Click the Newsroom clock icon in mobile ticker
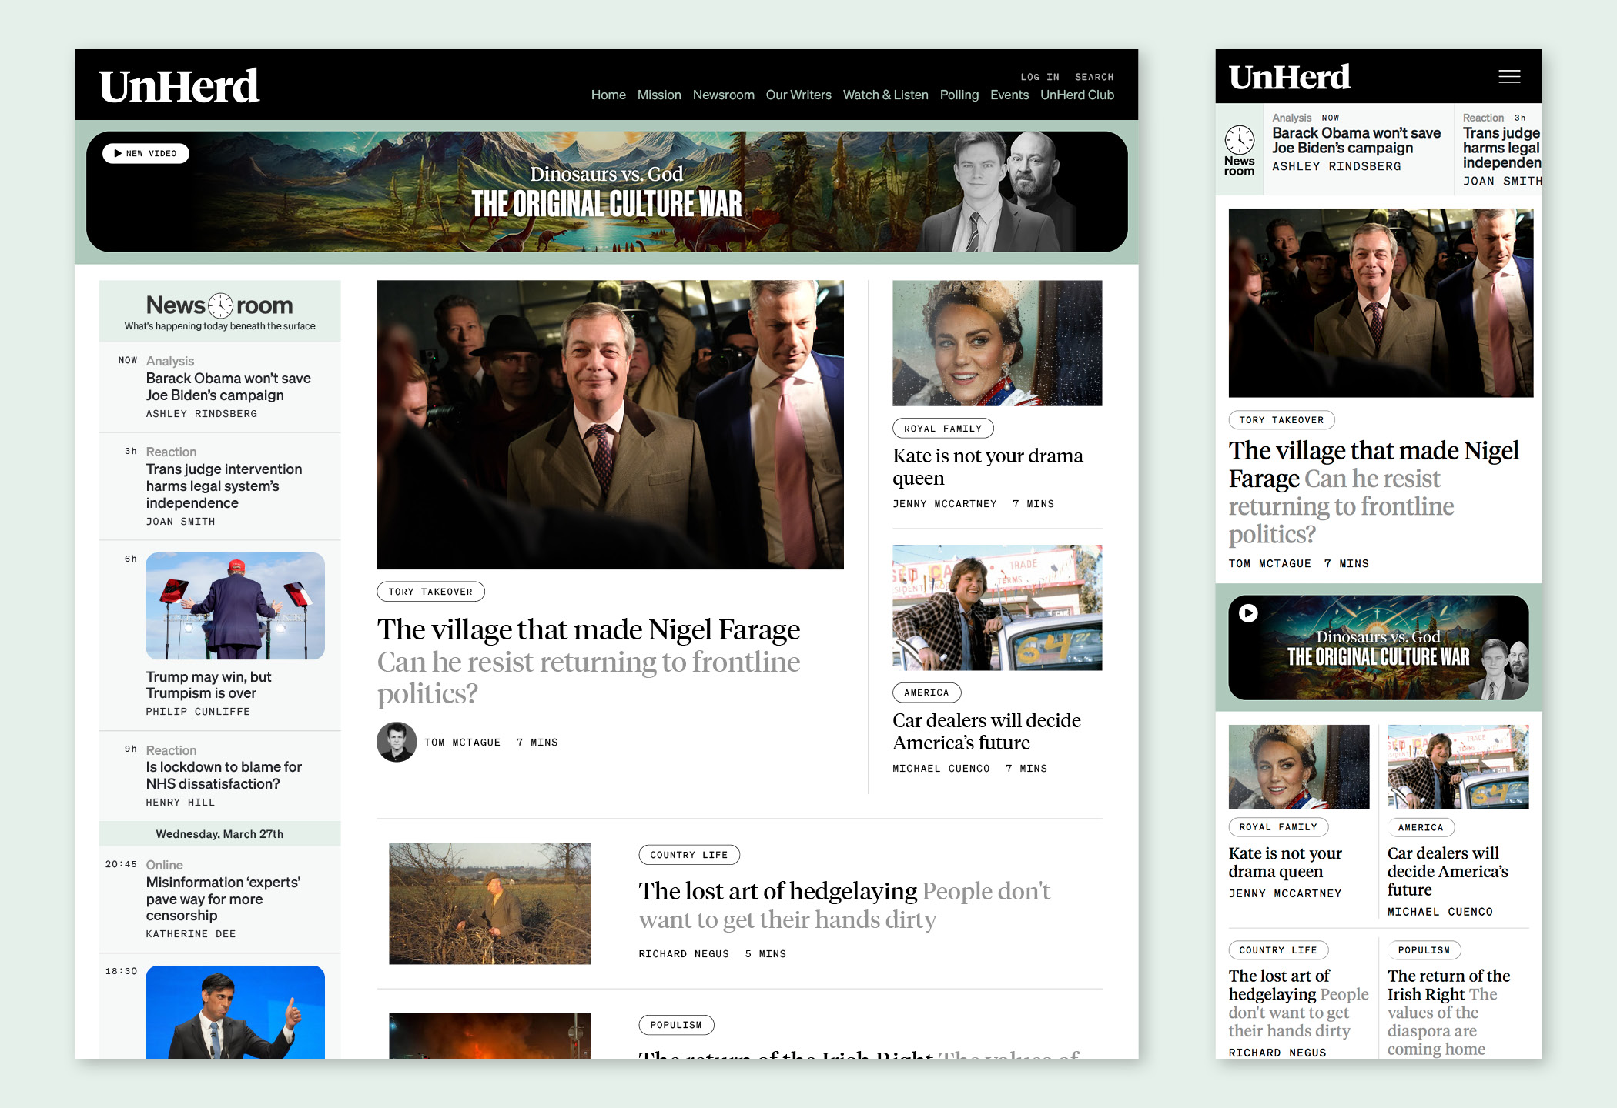The image size is (1617, 1108). (1239, 141)
